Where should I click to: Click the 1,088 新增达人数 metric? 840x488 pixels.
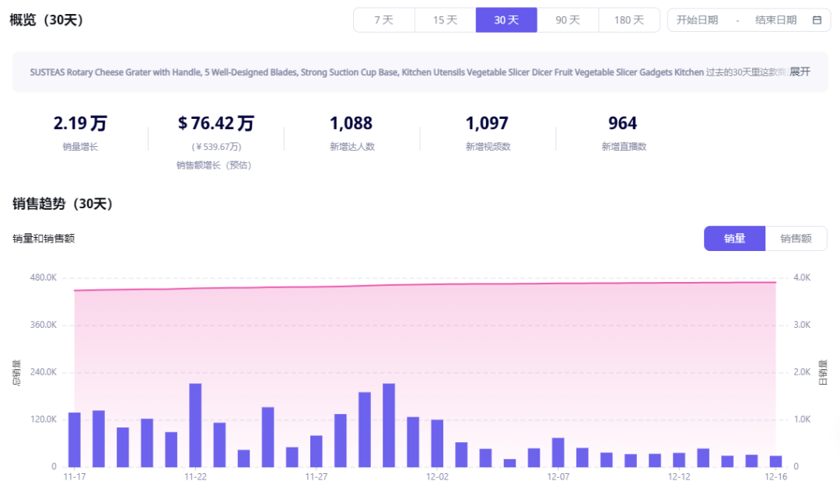click(x=351, y=123)
